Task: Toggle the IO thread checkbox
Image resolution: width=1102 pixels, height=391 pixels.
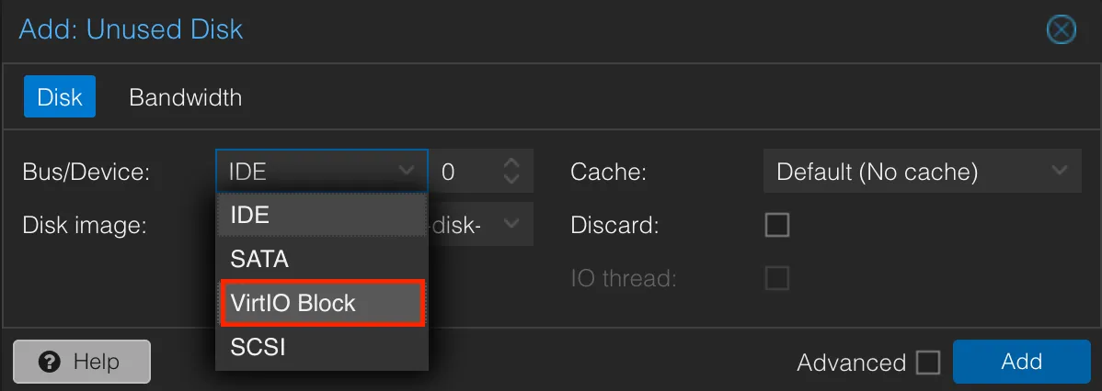Action: point(777,278)
